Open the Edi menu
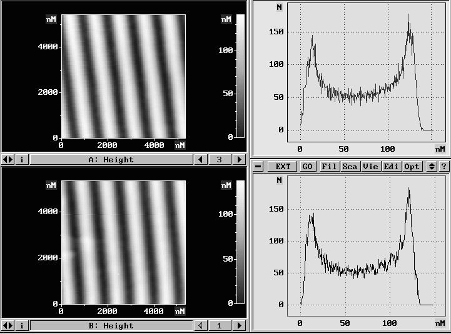 391,167
